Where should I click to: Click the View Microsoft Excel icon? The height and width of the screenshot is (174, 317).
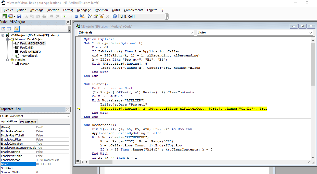click(x=5, y=16)
